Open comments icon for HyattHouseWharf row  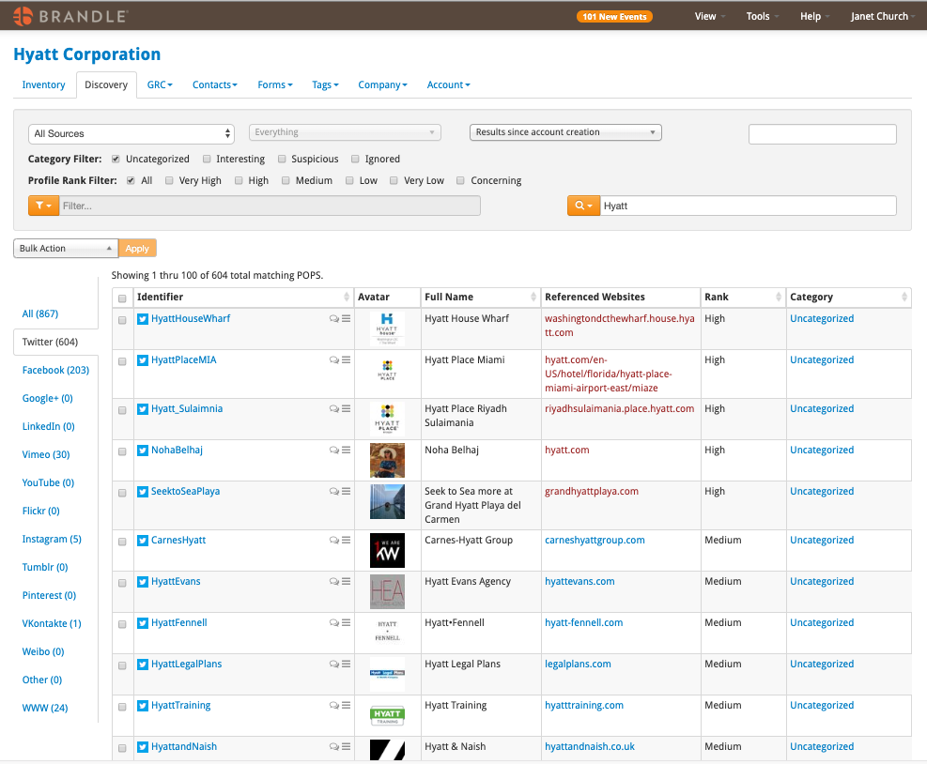(334, 318)
